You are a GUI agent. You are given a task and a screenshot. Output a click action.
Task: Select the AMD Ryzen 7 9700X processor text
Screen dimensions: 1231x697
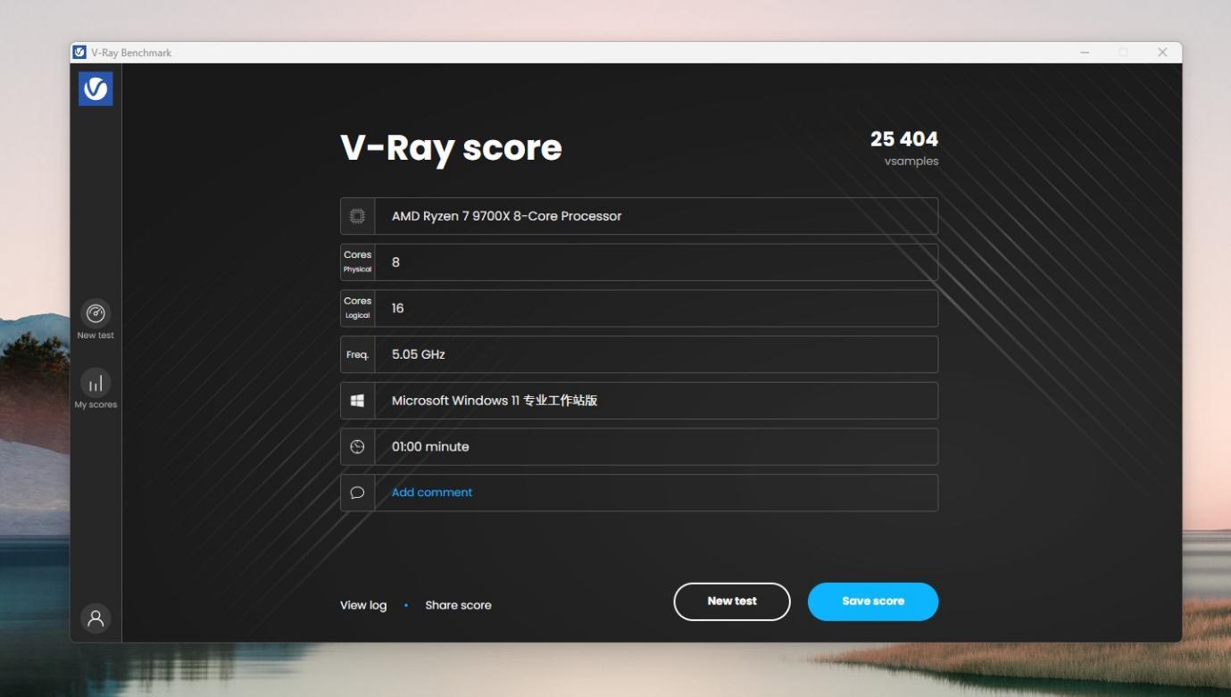[506, 216]
